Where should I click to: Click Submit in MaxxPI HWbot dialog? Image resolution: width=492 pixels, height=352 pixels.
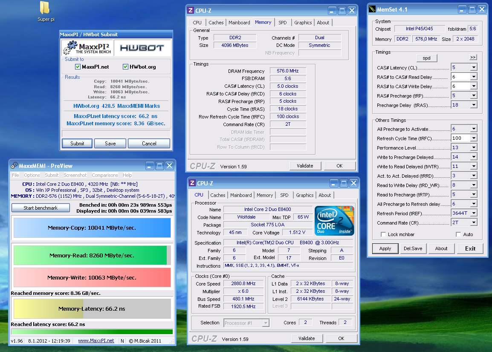[x=77, y=143]
